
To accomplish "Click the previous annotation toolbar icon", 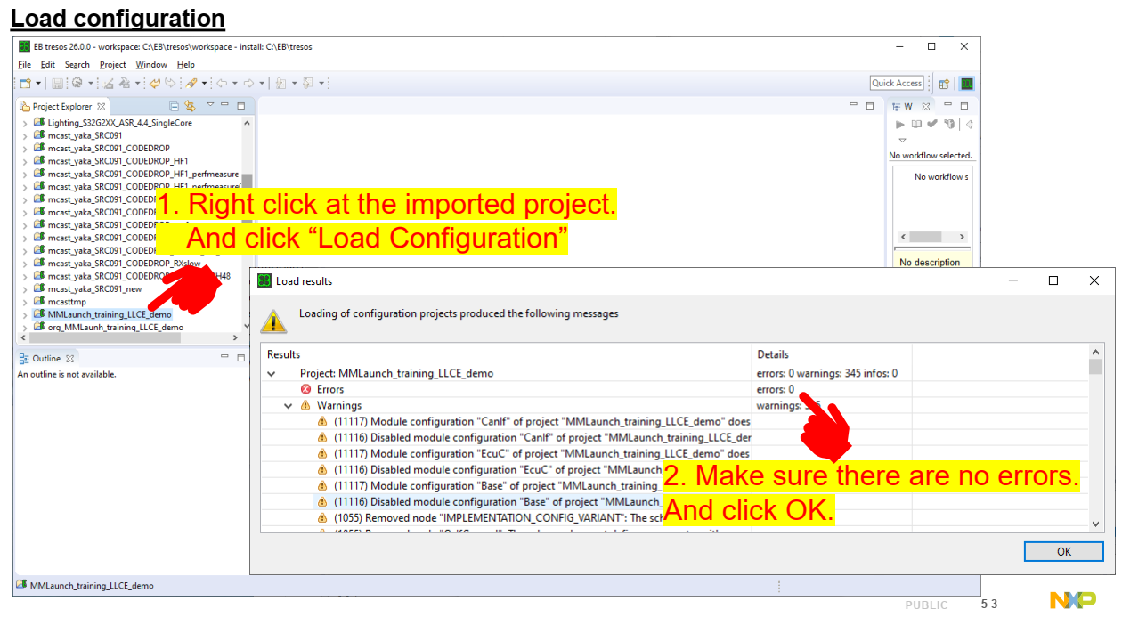I will pyautogui.click(x=280, y=83).
